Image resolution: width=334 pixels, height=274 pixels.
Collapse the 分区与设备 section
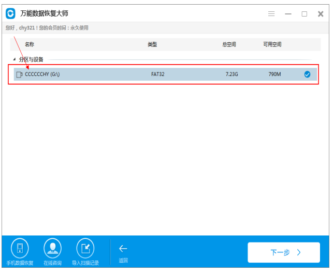click(x=14, y=59)
